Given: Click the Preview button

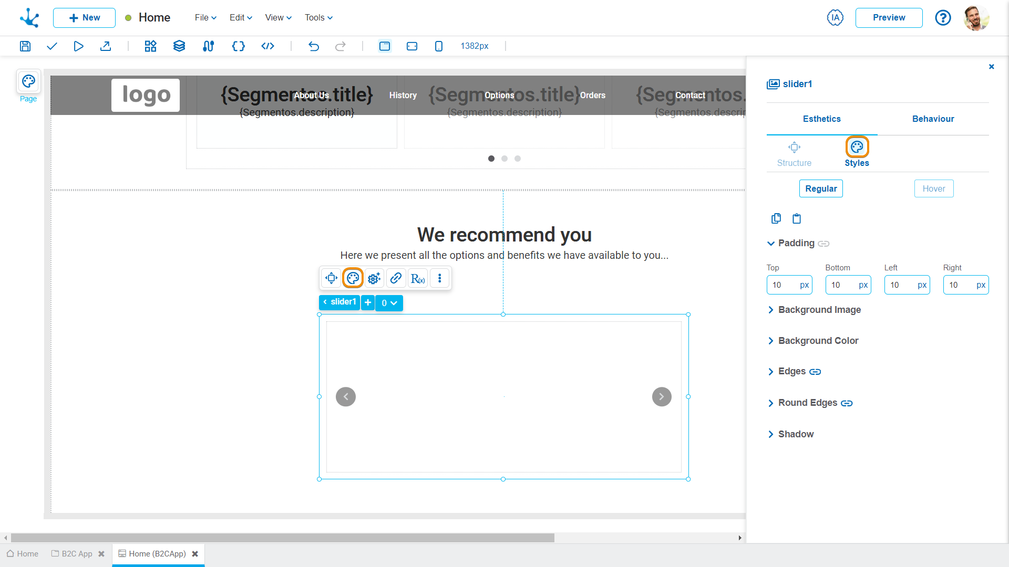Looking at the screenshot, I should tap(889, 17).
